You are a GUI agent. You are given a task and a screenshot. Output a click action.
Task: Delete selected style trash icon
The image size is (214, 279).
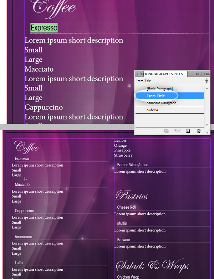point(199,131)
